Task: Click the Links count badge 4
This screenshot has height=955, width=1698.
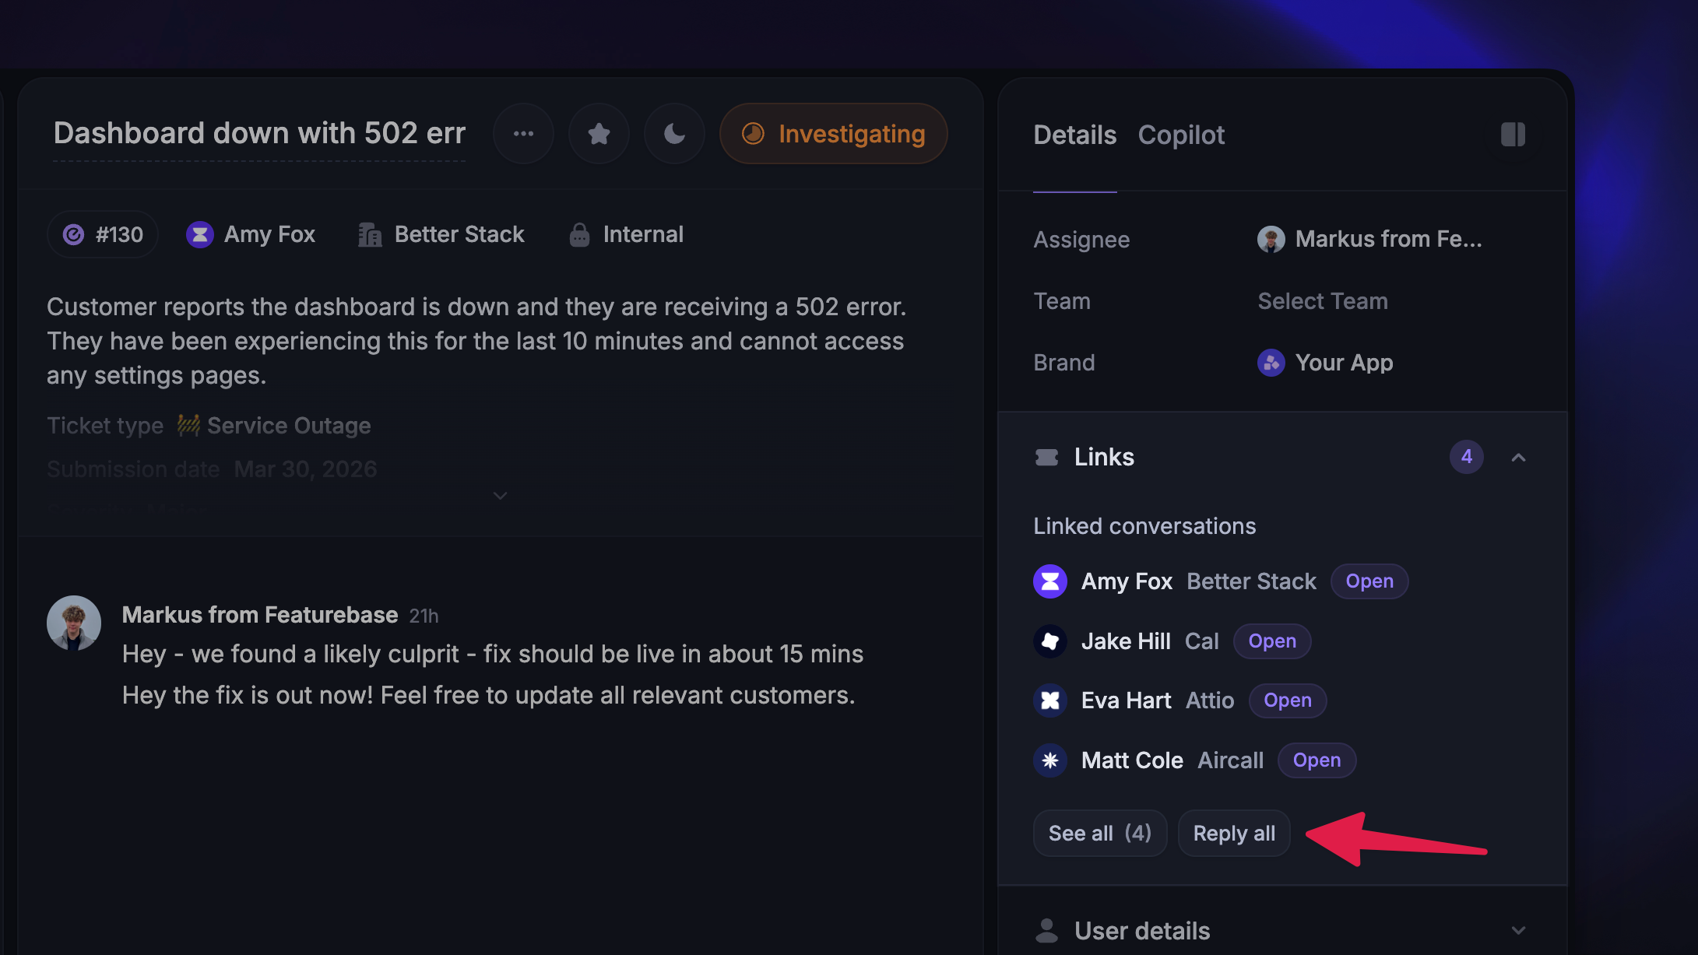Action: [1466, 457]
